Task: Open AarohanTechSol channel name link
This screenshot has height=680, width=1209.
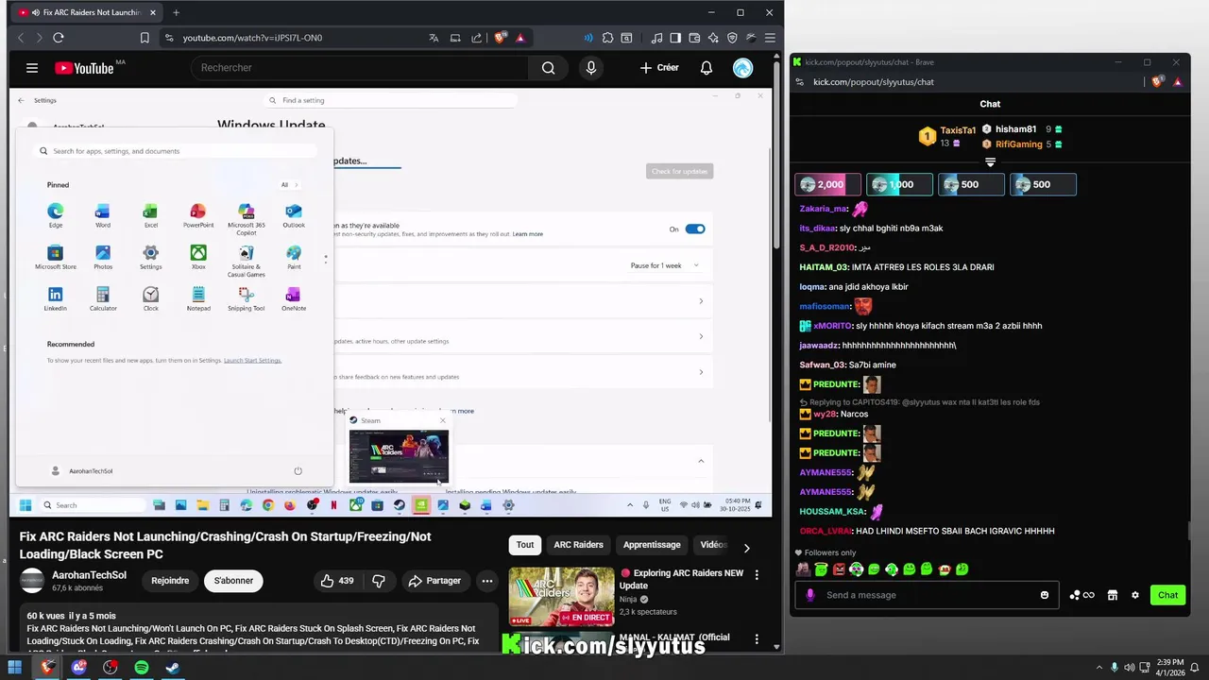Action: pyautogui.click(x=89, y=575)
